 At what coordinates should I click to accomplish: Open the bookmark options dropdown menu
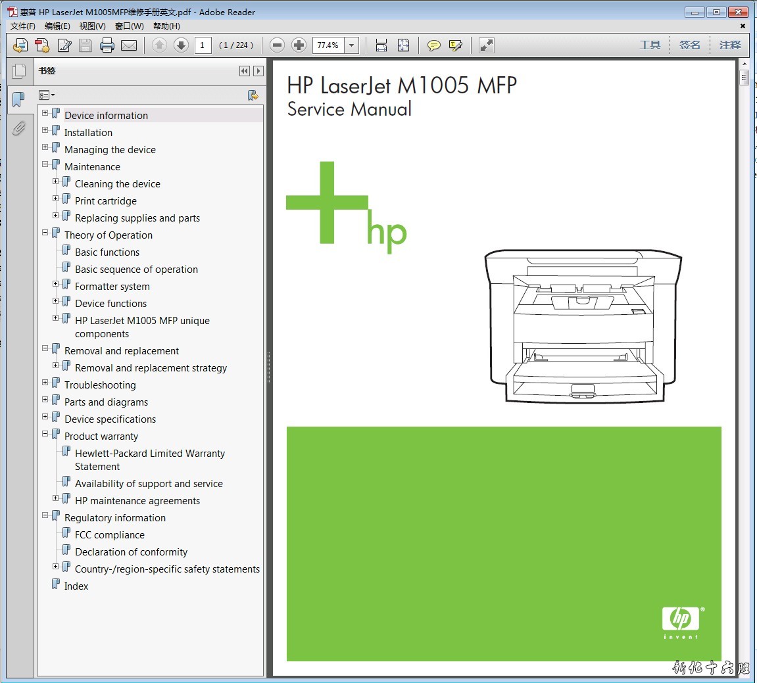tap(47, 95)
